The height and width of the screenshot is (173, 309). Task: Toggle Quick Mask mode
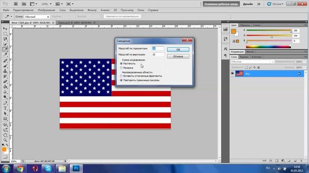5,157
